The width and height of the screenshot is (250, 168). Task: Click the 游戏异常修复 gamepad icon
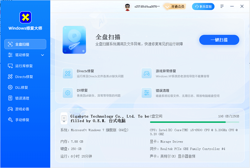click(146, 73)
